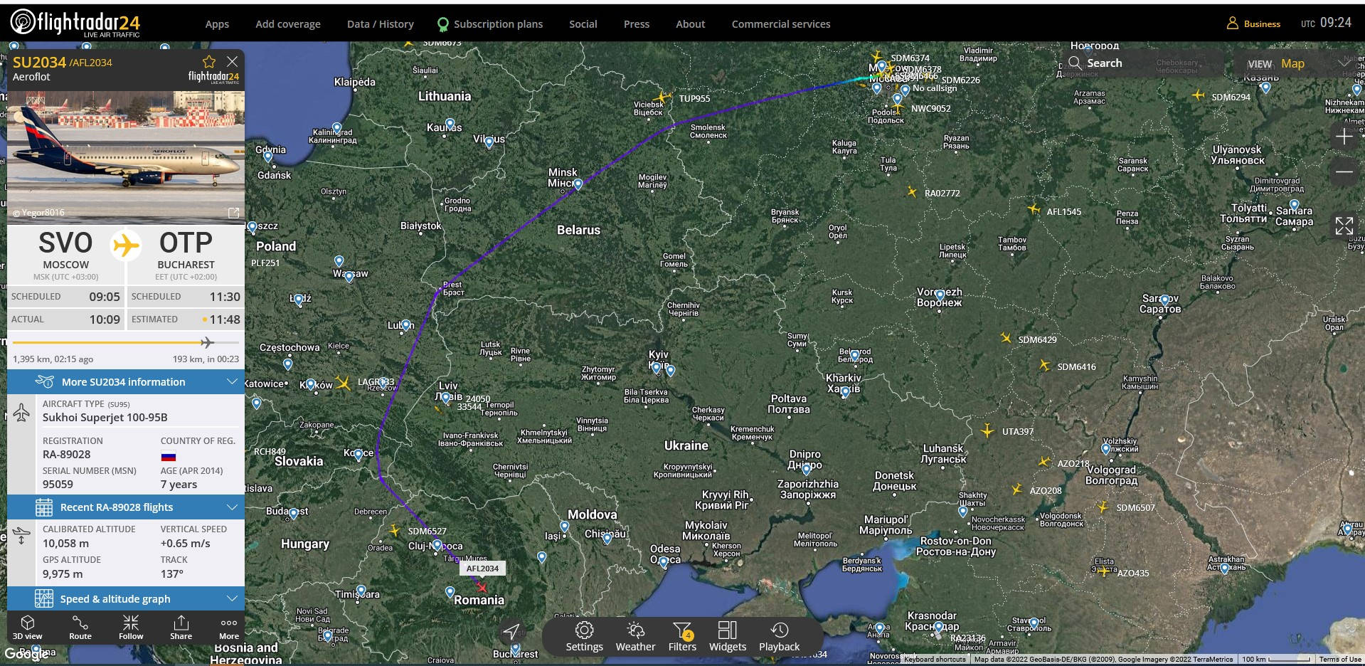1365x666 pixels.
Task: Click the AFL2034 callsign label on map
Action: 482,569
